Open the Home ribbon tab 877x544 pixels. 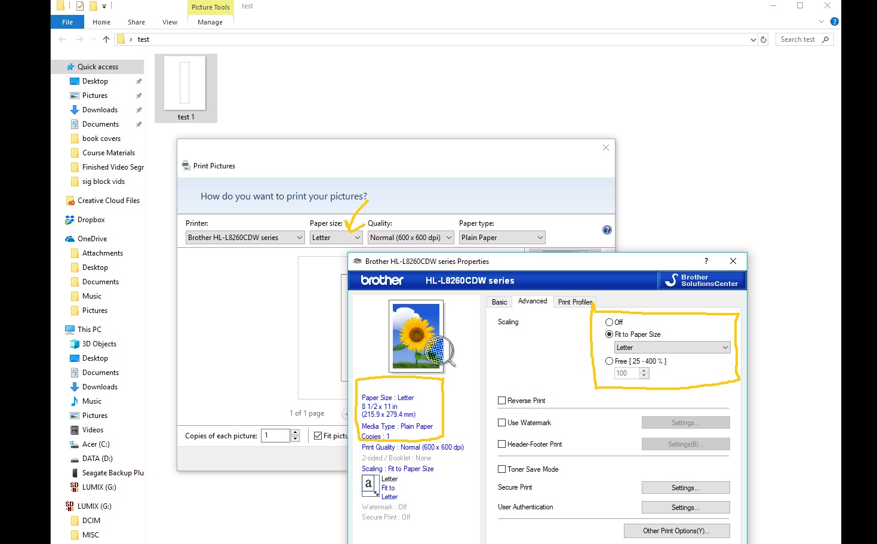click(101, 22)
